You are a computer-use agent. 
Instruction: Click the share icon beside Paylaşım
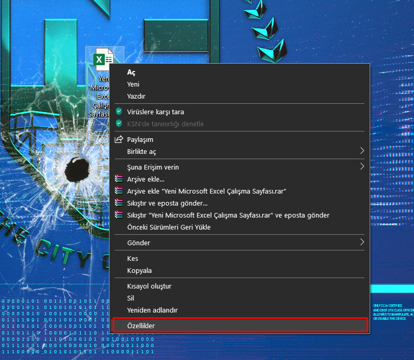(119, 139)
